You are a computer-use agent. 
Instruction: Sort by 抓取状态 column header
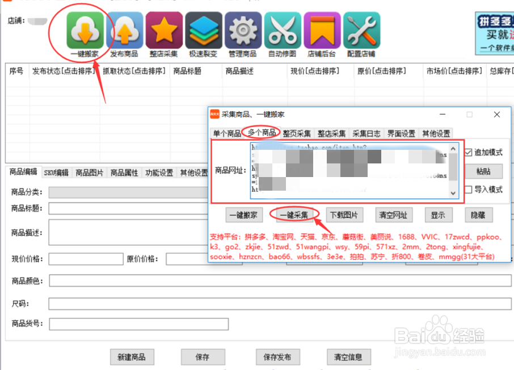(x=134, y=71)
